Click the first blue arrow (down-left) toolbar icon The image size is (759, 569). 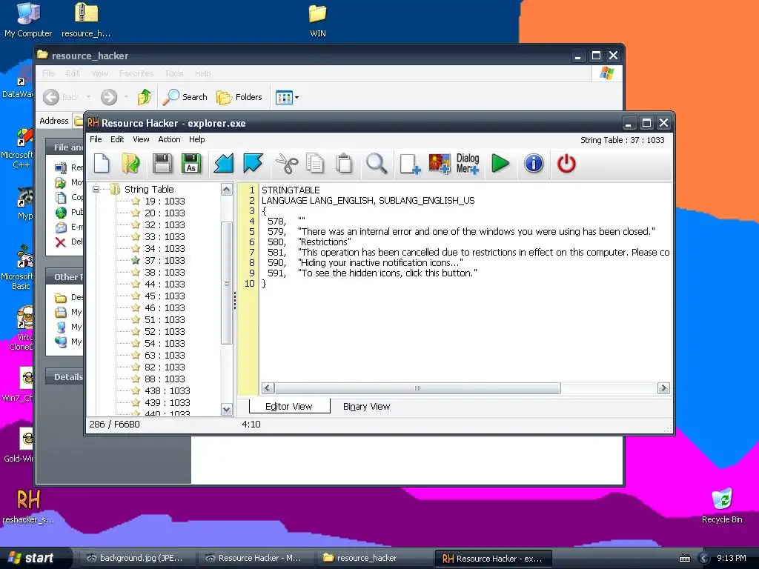[224, 164]
